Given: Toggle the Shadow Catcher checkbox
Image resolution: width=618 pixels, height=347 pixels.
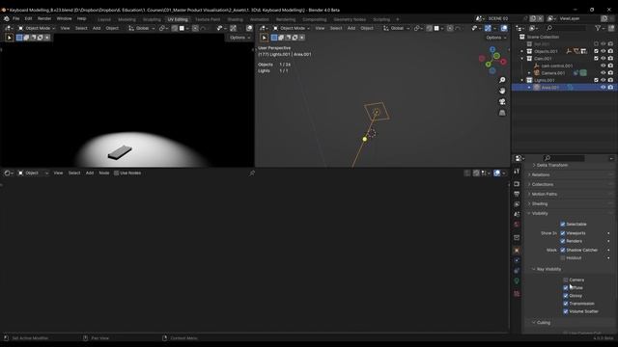Looking at the screenshot, I should click(562, 250).
